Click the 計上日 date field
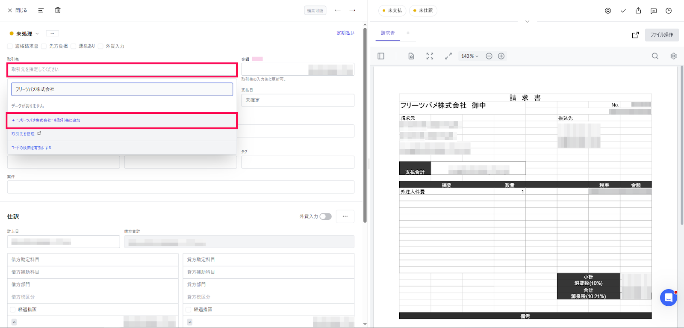The image size is (684, 328). point(63,242)
